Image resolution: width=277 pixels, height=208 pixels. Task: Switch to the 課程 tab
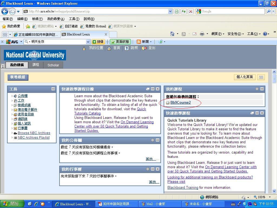[36, 65]
